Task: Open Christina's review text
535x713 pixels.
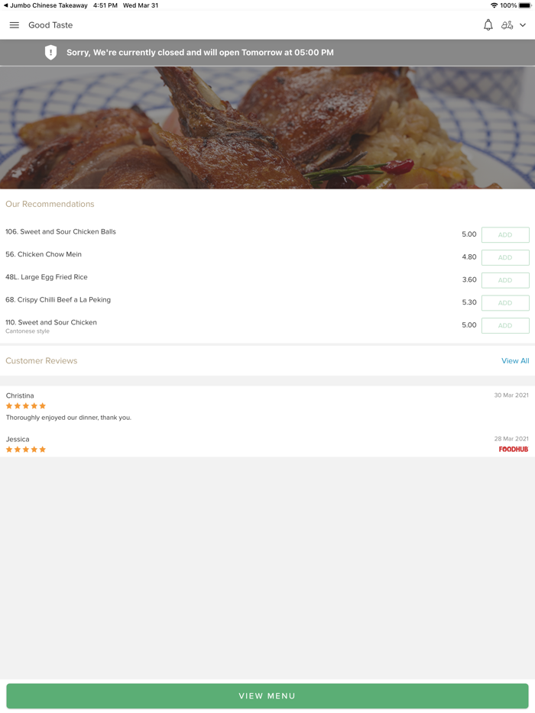Action: coord(69,418)
